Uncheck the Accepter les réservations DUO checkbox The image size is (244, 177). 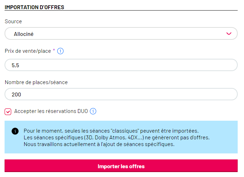(8, 112)
